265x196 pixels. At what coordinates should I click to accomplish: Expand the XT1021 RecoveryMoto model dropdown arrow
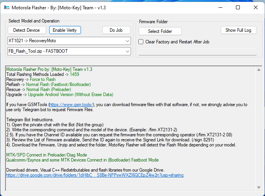click(x=127, y=41)
